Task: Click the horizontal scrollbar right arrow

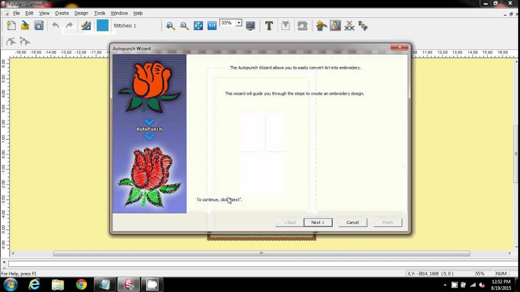Action: coord(510,253)
